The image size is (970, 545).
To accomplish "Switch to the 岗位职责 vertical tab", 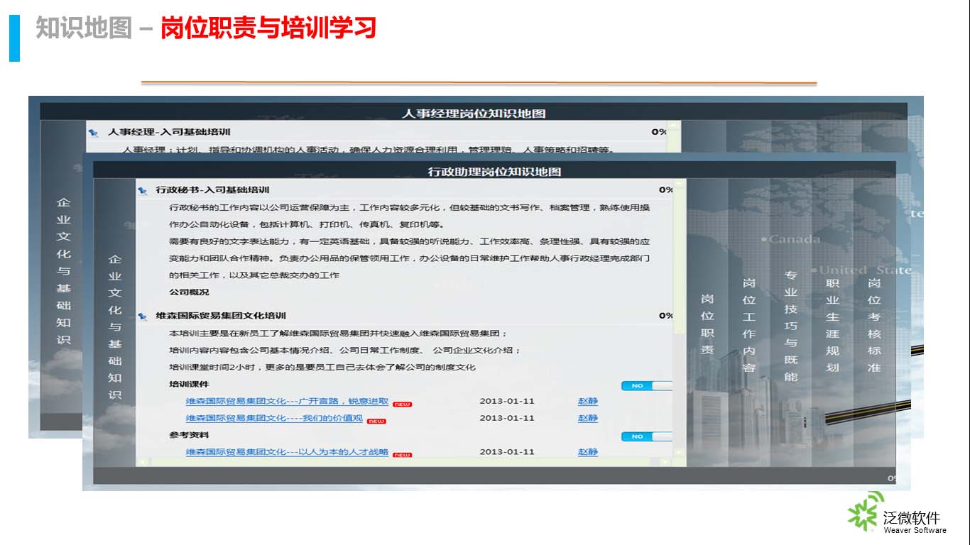I will [x=707, y=324].
